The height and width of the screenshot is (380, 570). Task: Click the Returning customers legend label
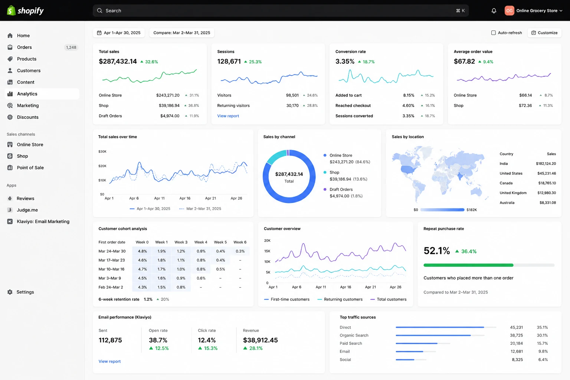coord(343,299)
